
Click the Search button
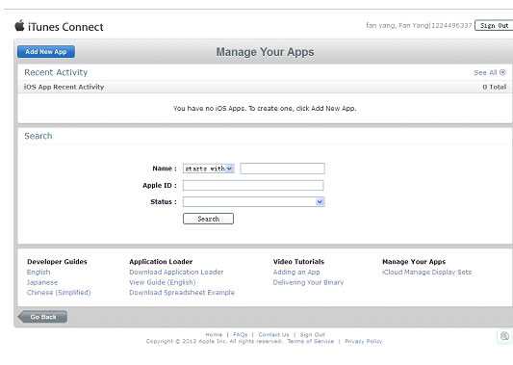(x=209, y=219)
